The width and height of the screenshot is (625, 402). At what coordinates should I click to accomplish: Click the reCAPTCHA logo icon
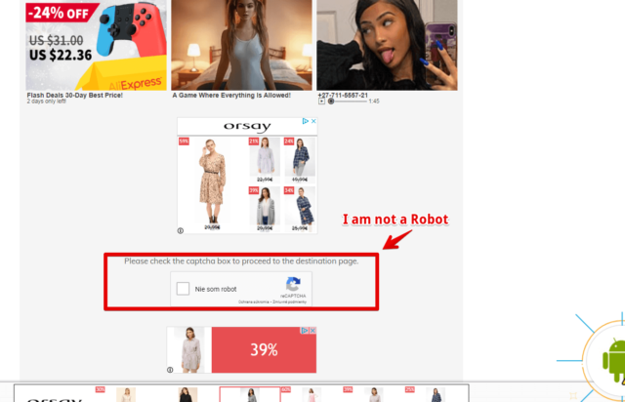point(293,285)
